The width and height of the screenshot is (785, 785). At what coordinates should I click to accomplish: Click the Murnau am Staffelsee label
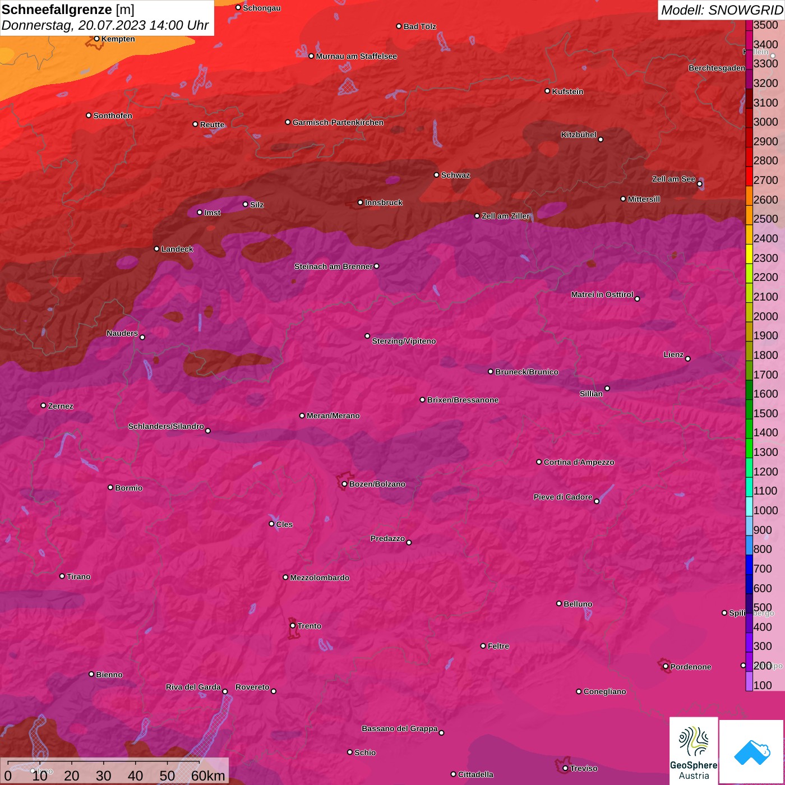[x=357, y=56]
